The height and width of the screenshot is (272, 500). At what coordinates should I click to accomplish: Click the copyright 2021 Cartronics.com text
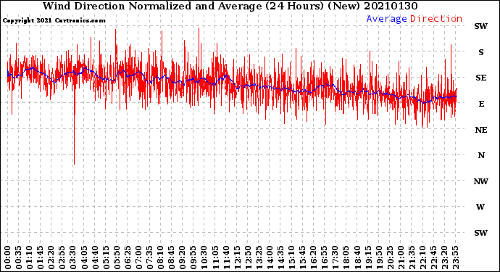point(54,21)
